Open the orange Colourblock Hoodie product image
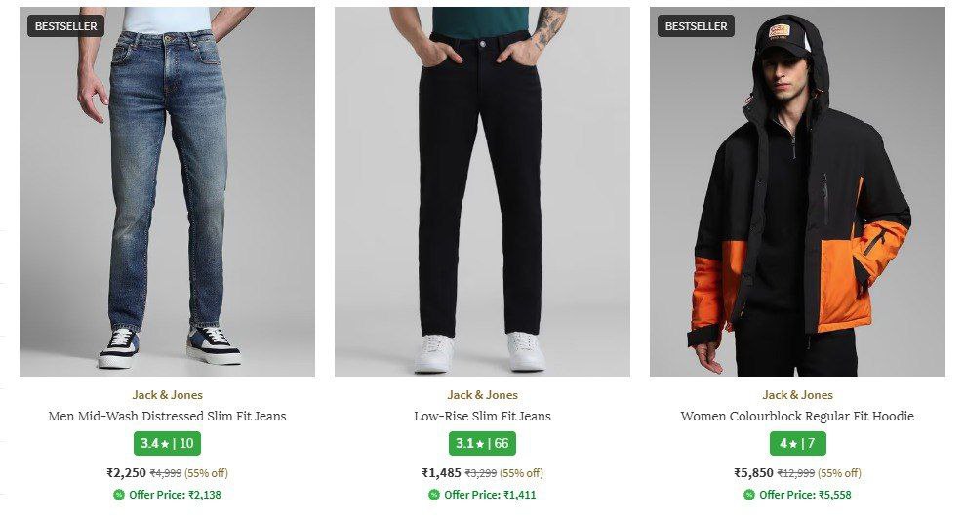 click(797, 195)
